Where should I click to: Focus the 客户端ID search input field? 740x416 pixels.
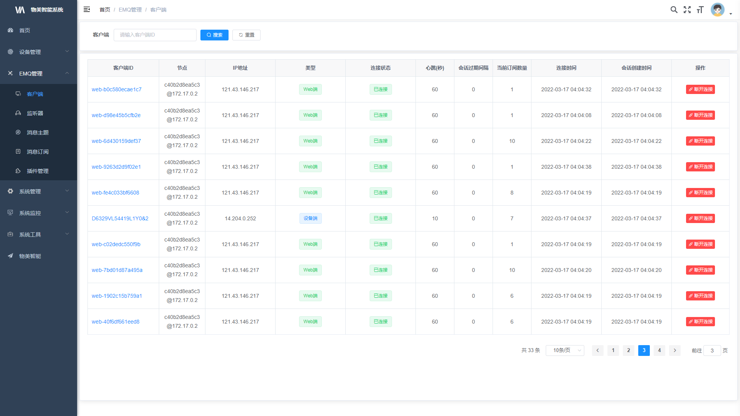(x=155, y=35)
